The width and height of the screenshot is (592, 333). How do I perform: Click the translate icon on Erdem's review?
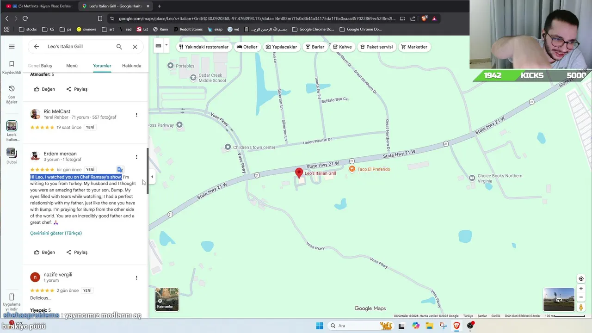coord(120,170)
